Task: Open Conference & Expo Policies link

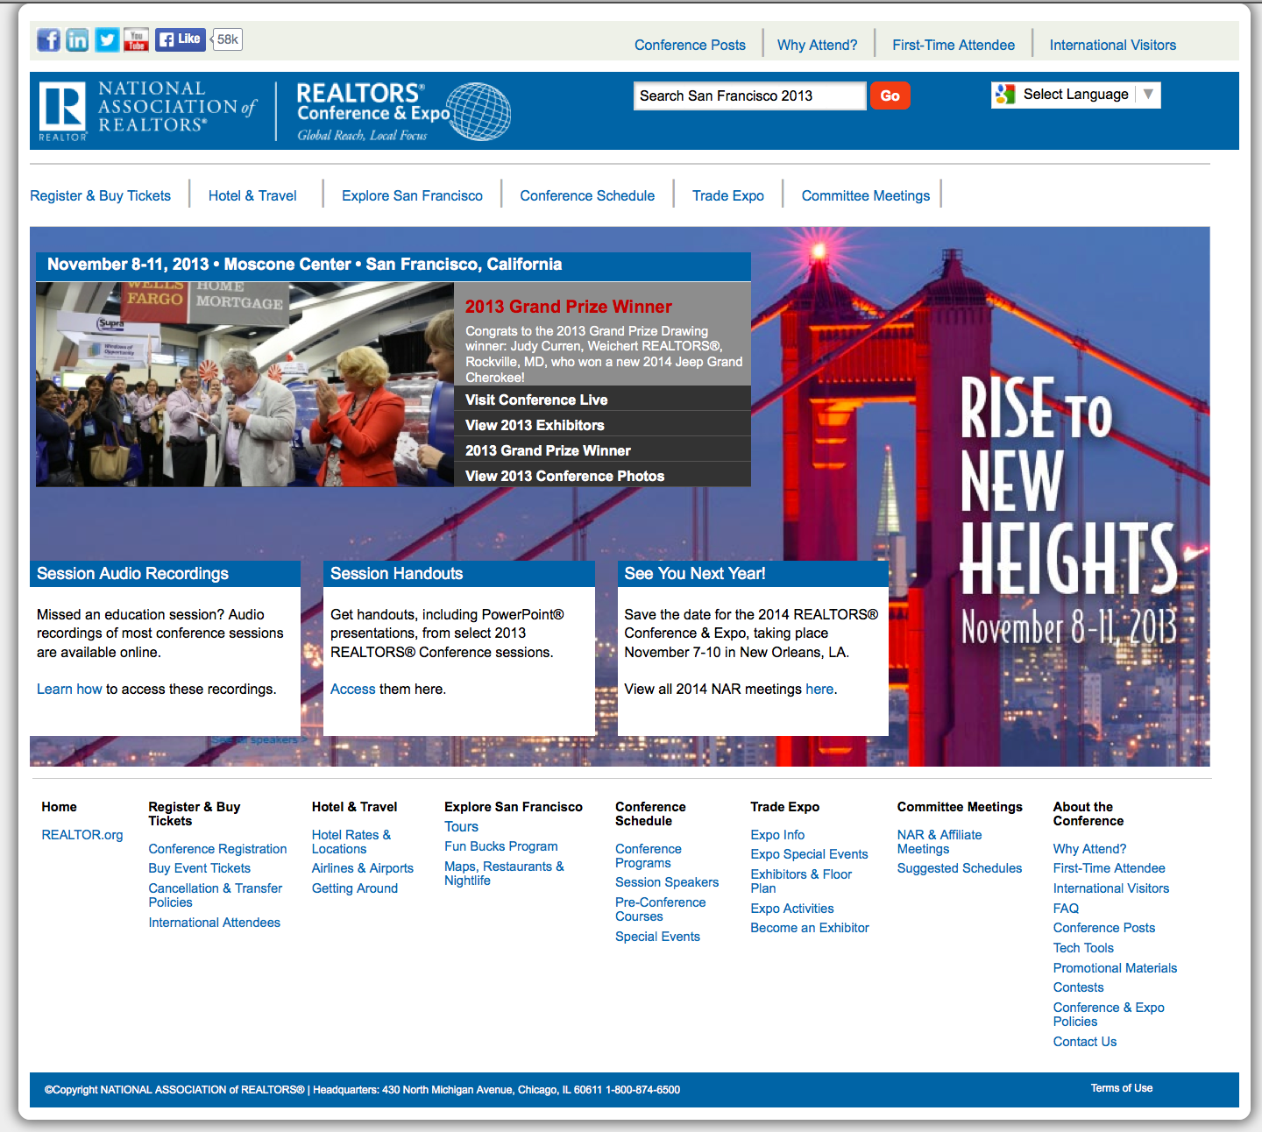Action: pos(1109,1015)
